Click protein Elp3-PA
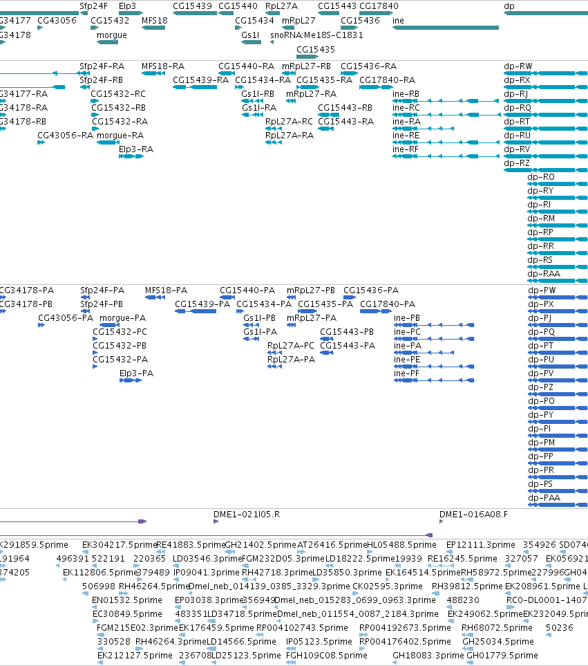This screenshot has width=588, height=666. (136, 373)
